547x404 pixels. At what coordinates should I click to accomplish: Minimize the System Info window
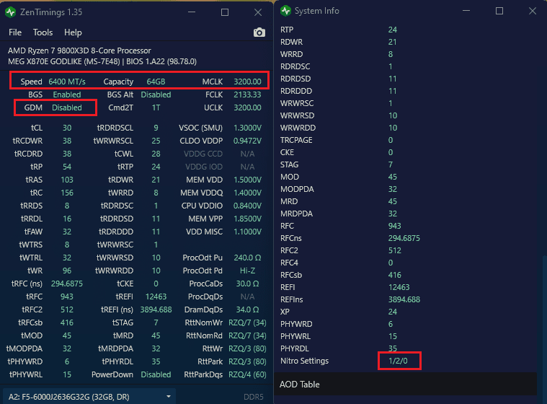click(466, 11)
